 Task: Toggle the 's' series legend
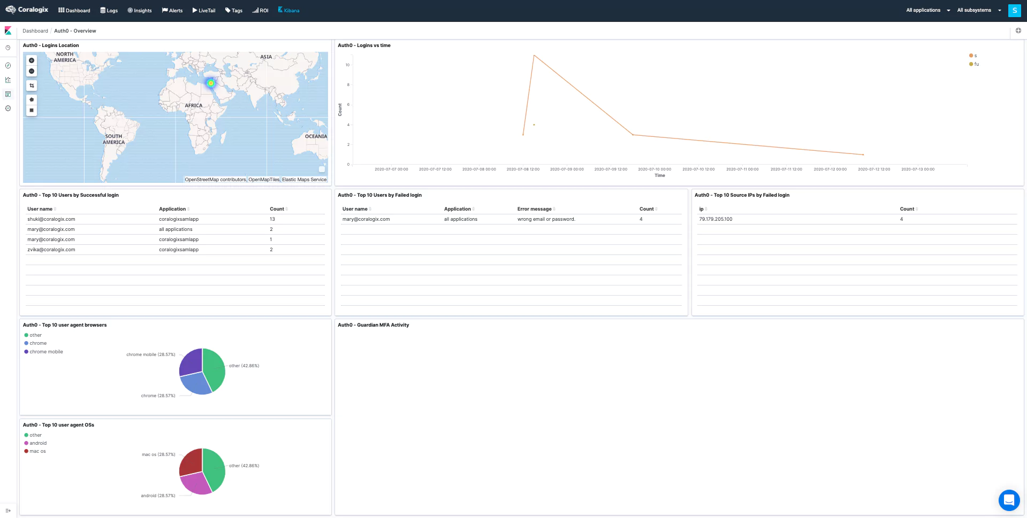973,56
